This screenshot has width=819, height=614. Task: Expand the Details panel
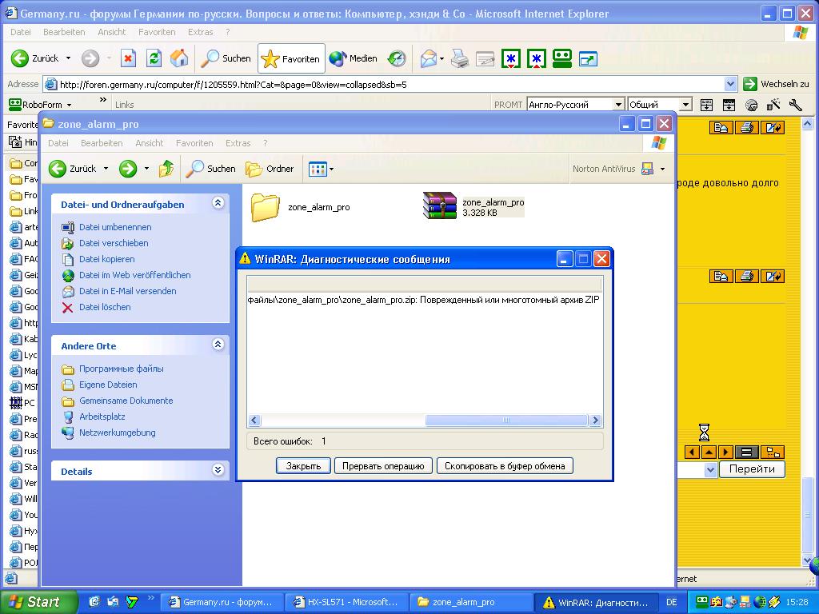point(218,470)
